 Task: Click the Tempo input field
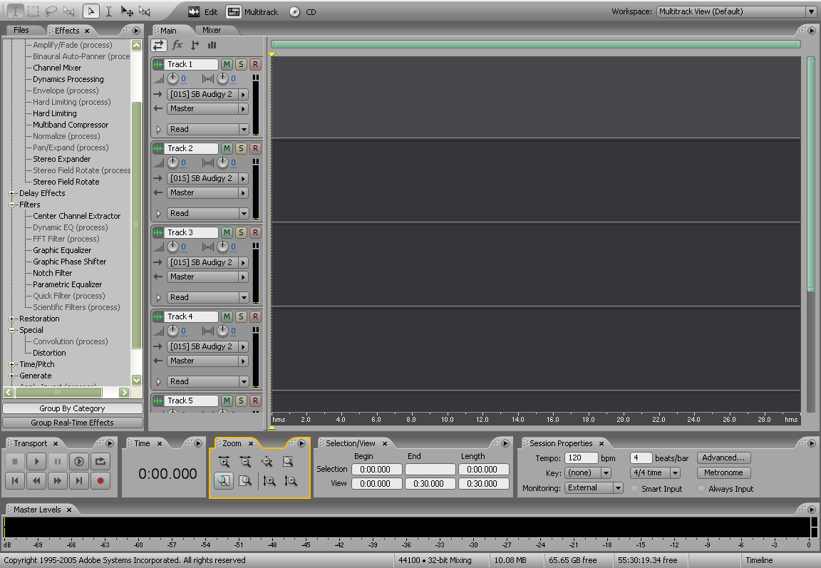click(581, 458)
